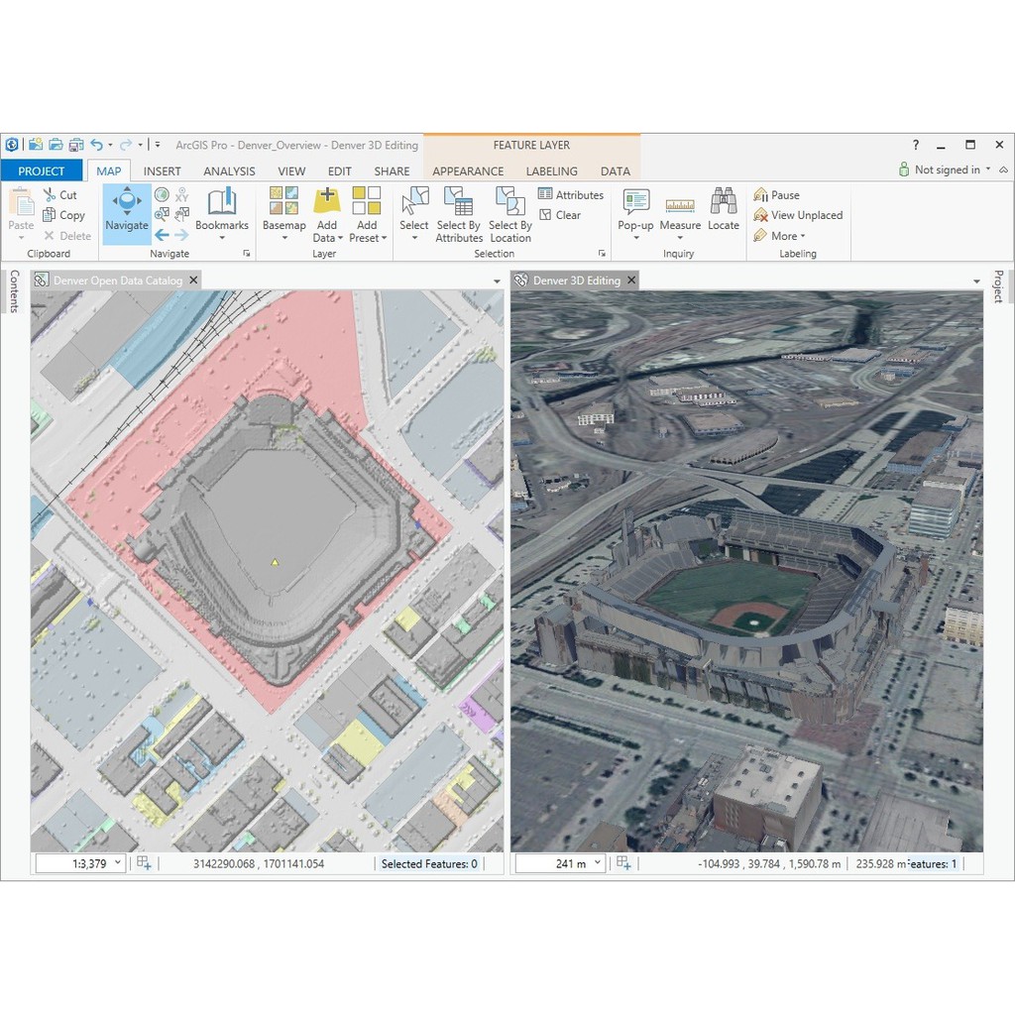Toggle View Unplaced labels
The height and width of the screenshot is (1015, 1015).
(x=798, y=215)
